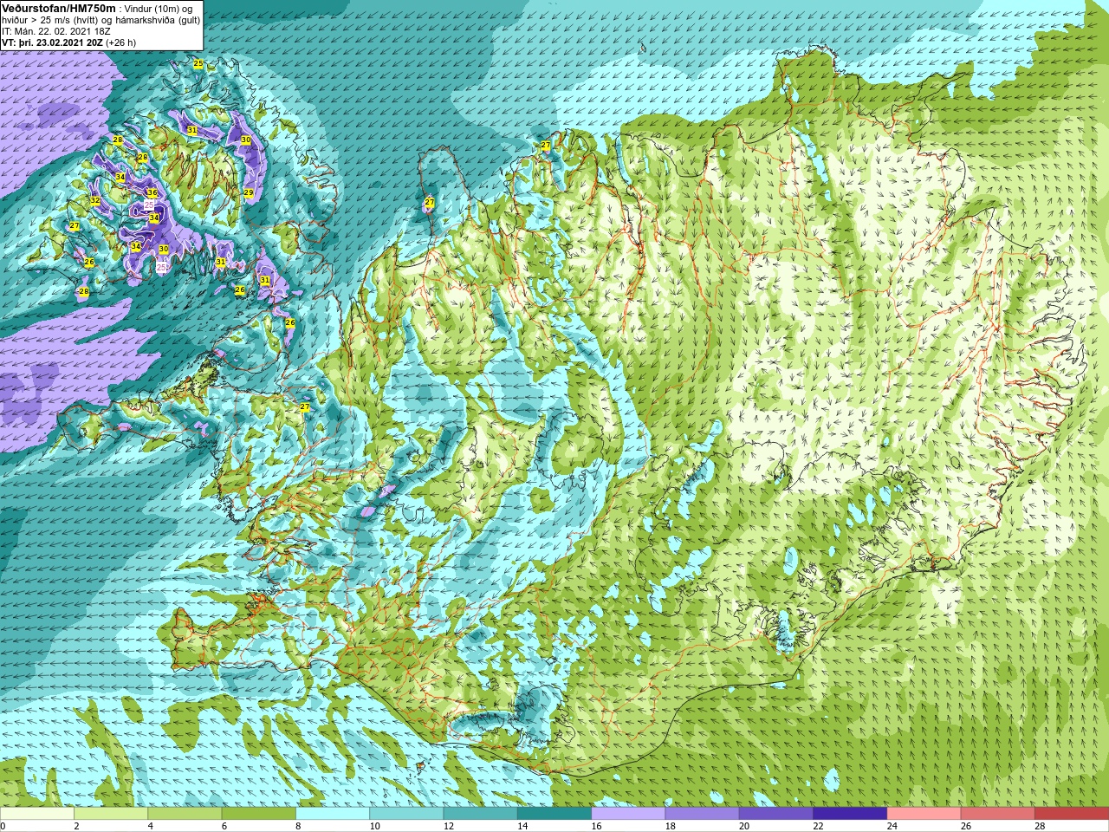Select the 10–12 turquoise legend swatch
The width and height of the screenshot is (1109, 832).
[x=406, y=814]
